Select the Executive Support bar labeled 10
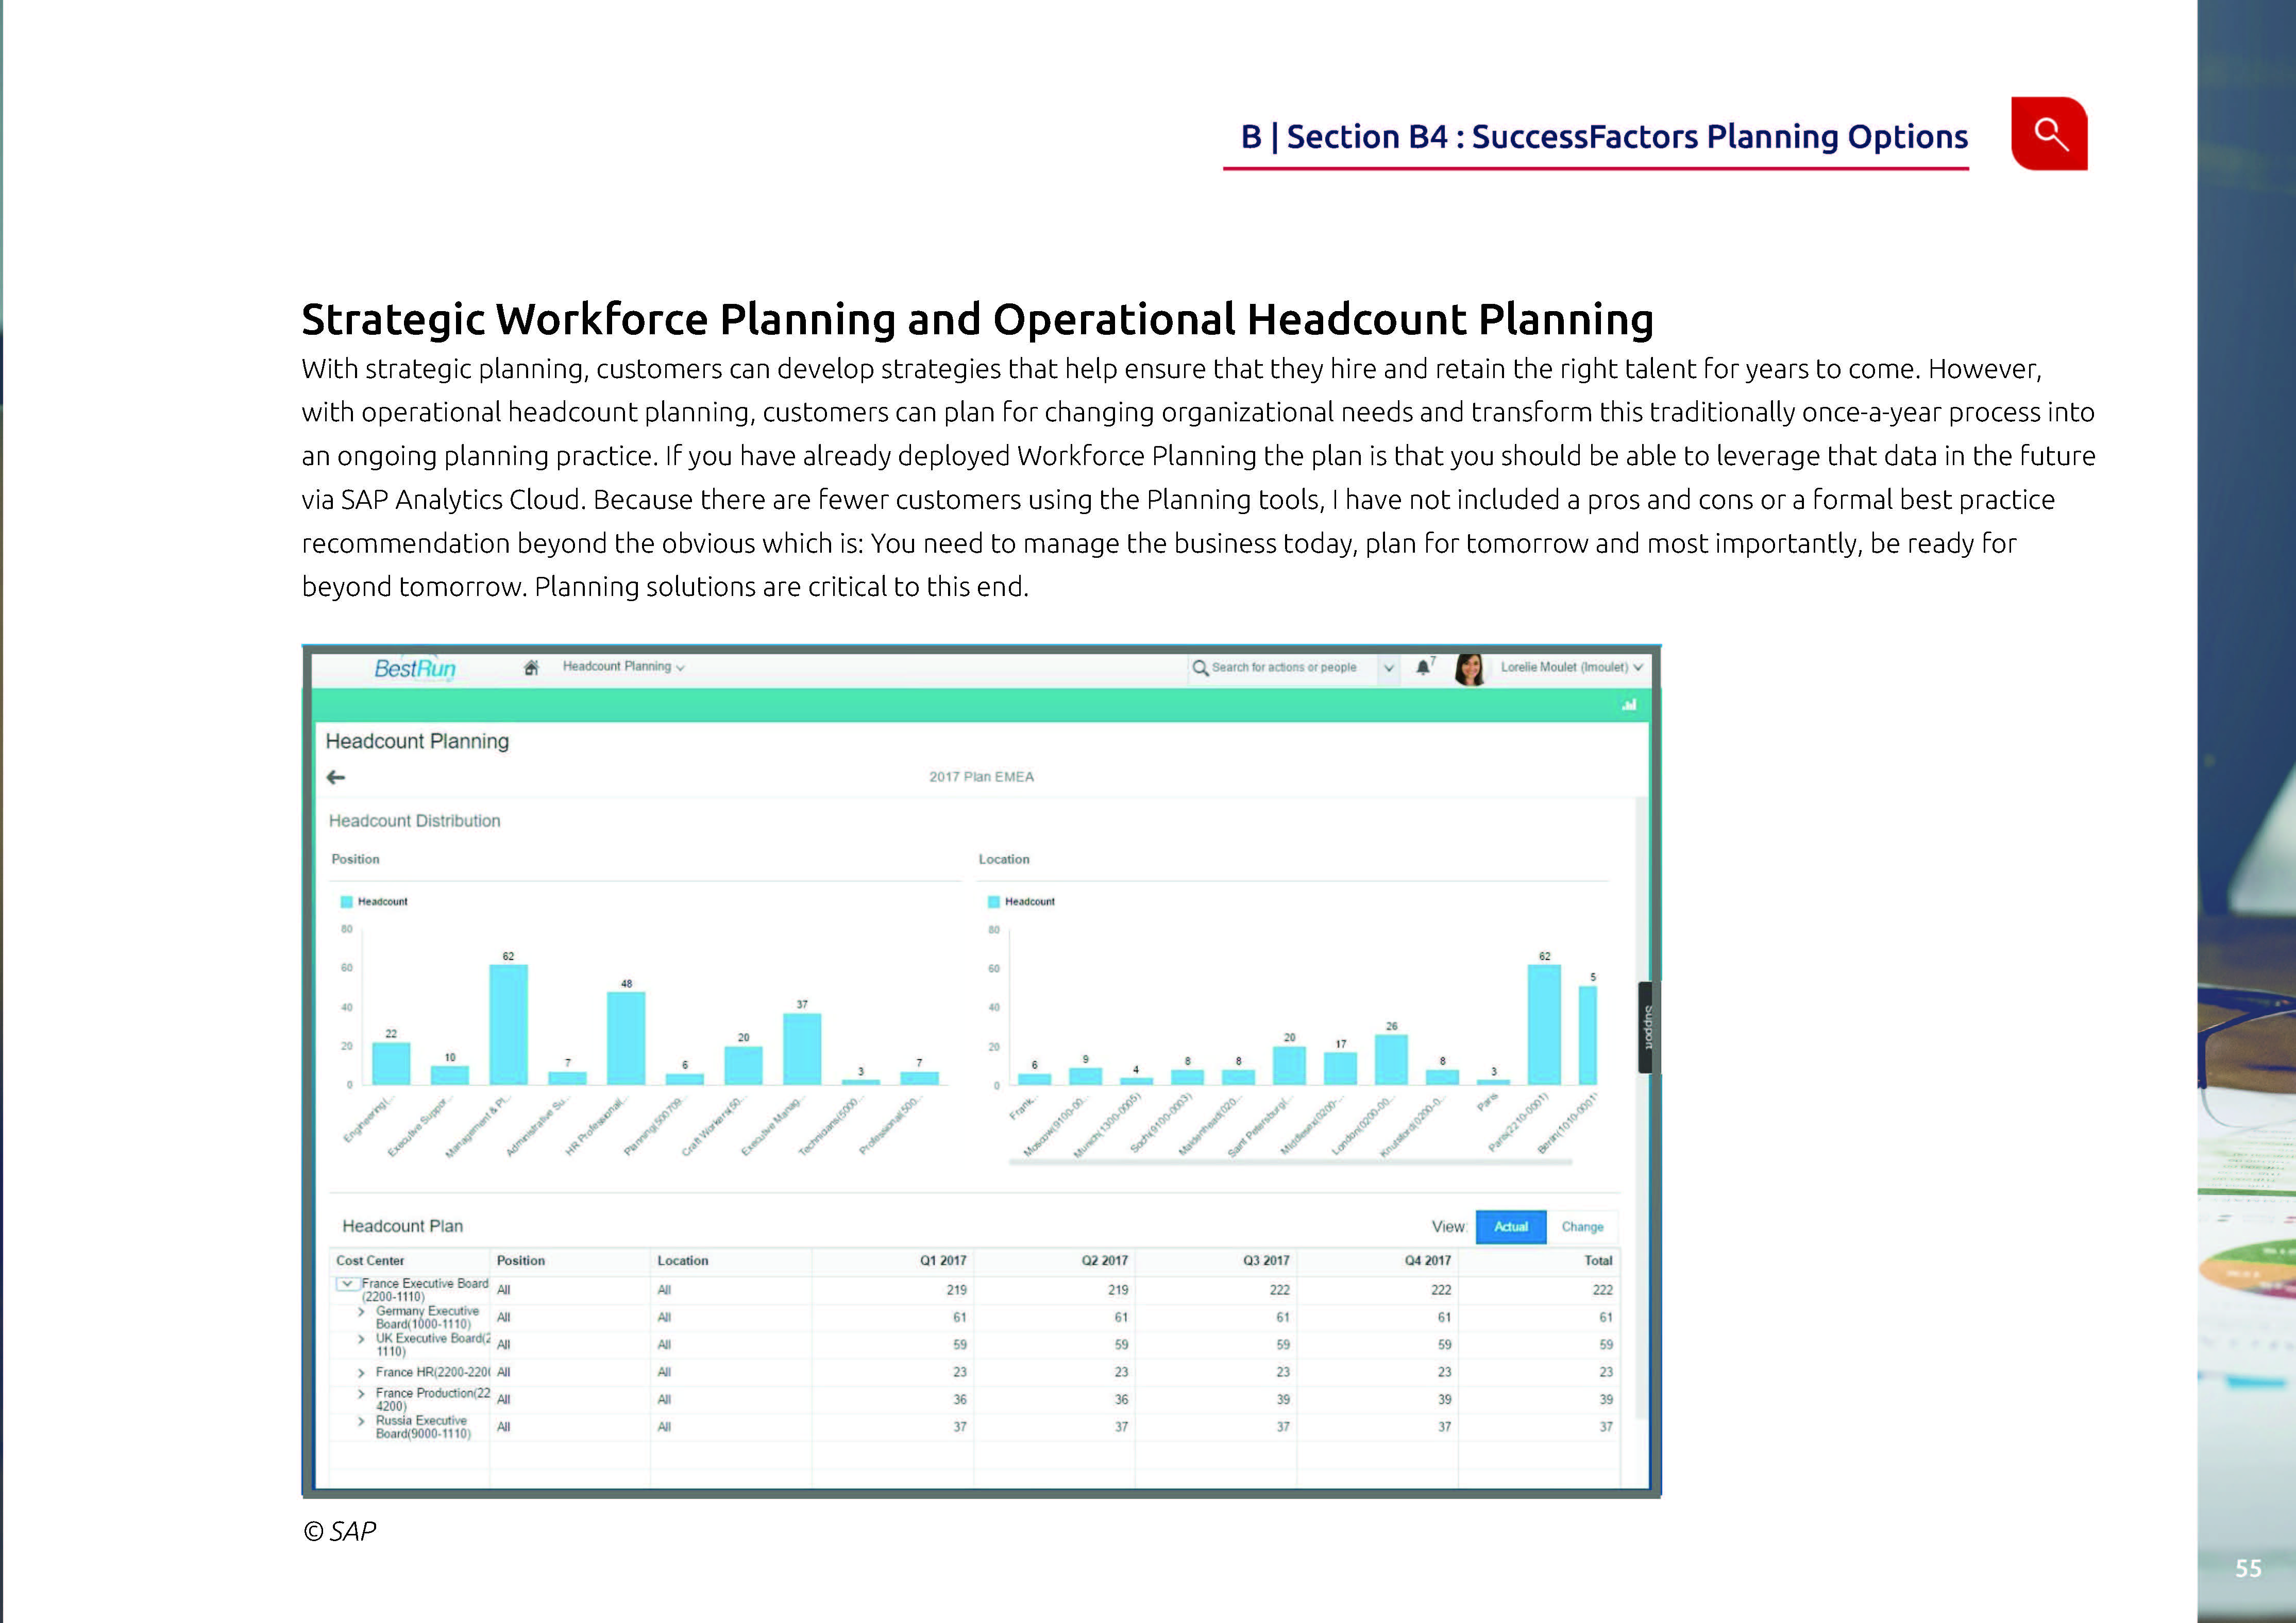 click(x=450, y=1075)
